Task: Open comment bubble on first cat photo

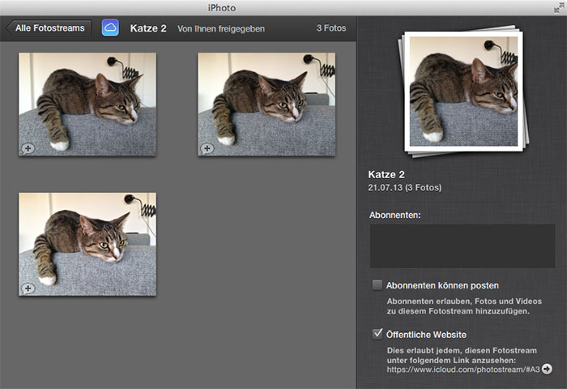Action: pos(28,148)
